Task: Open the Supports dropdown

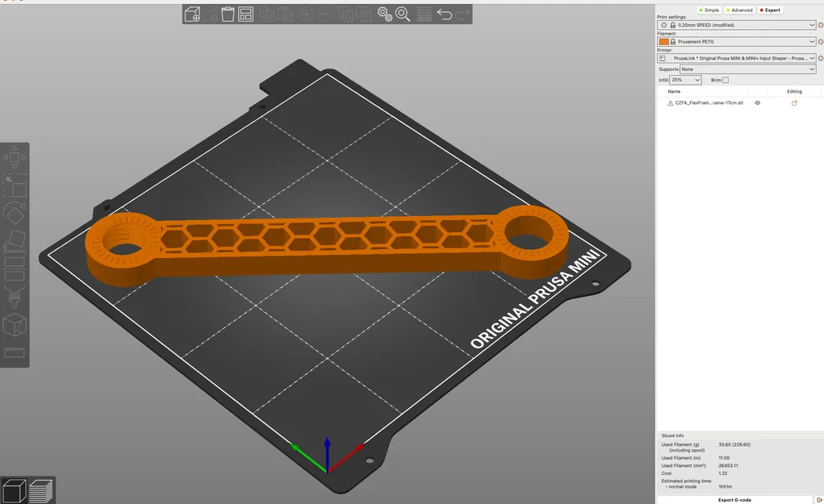Action: click(x=748, y=69)
